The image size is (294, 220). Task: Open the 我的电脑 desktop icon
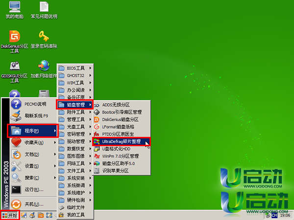click(14, 10)
